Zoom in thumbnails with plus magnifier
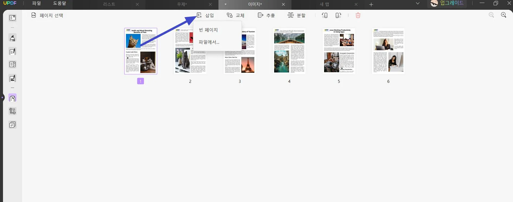 point(504,15)
